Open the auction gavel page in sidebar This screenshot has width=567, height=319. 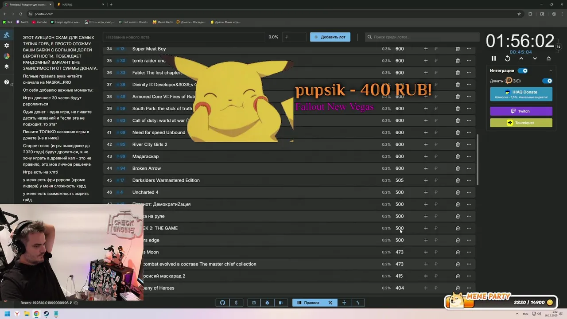point(7,35)
